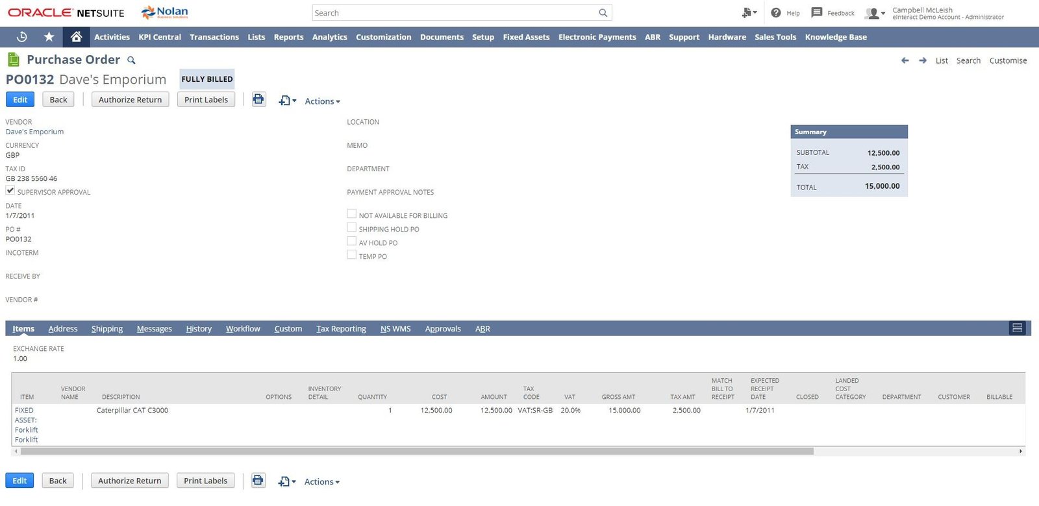Open the user role avatar menu

pyautogui.click(x=875, y=13)
